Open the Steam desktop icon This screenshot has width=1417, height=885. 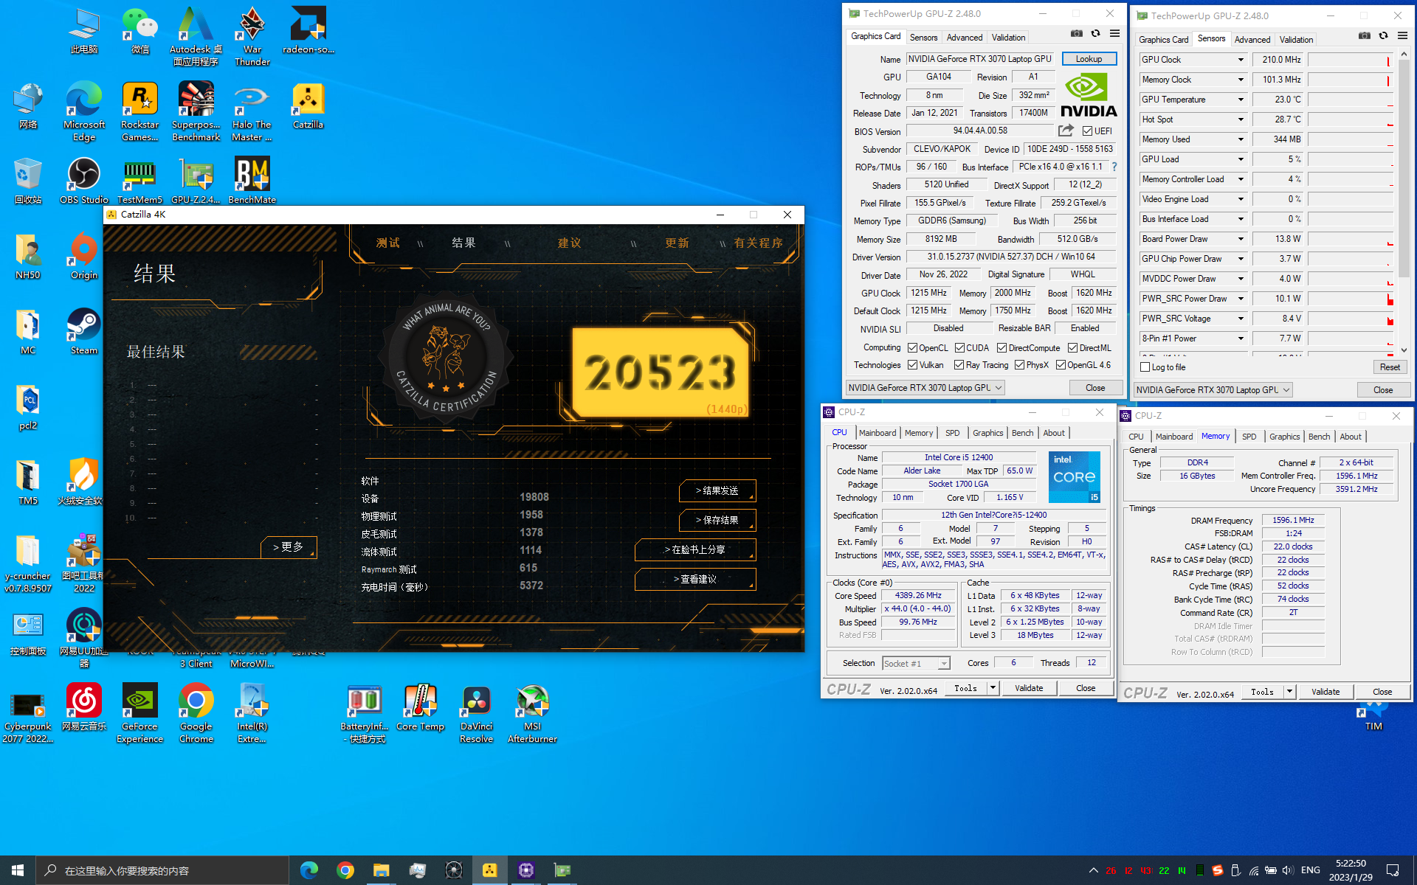tap(84, 332)
